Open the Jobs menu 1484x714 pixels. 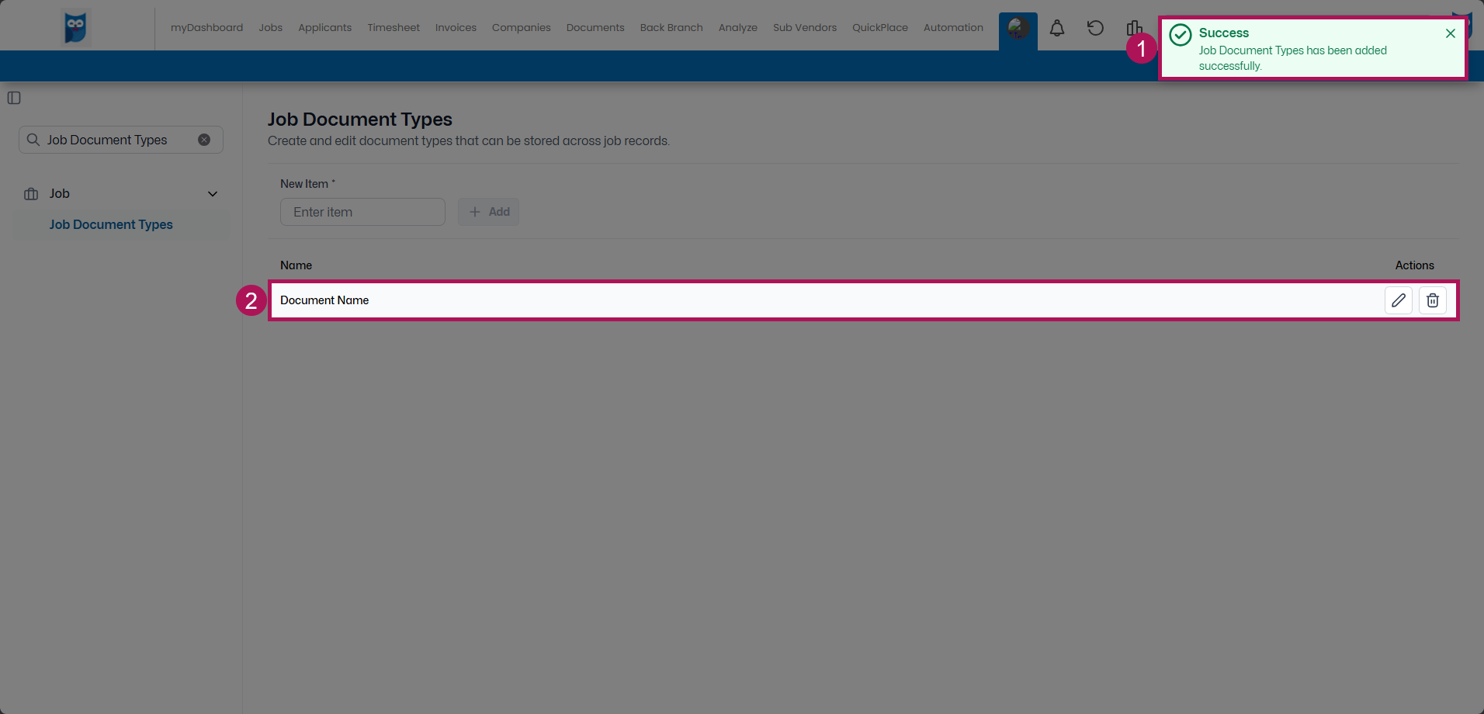271,28
